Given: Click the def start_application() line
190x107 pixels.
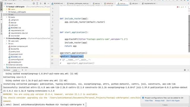Looking at the screenshot, I should point(74,32).
